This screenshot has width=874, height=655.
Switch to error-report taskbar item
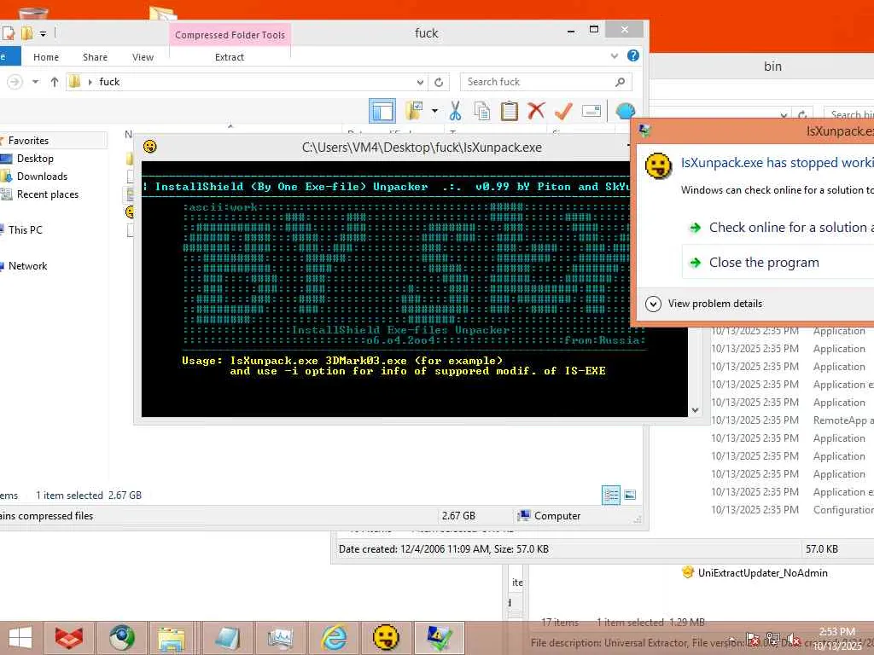pos(440,638)
